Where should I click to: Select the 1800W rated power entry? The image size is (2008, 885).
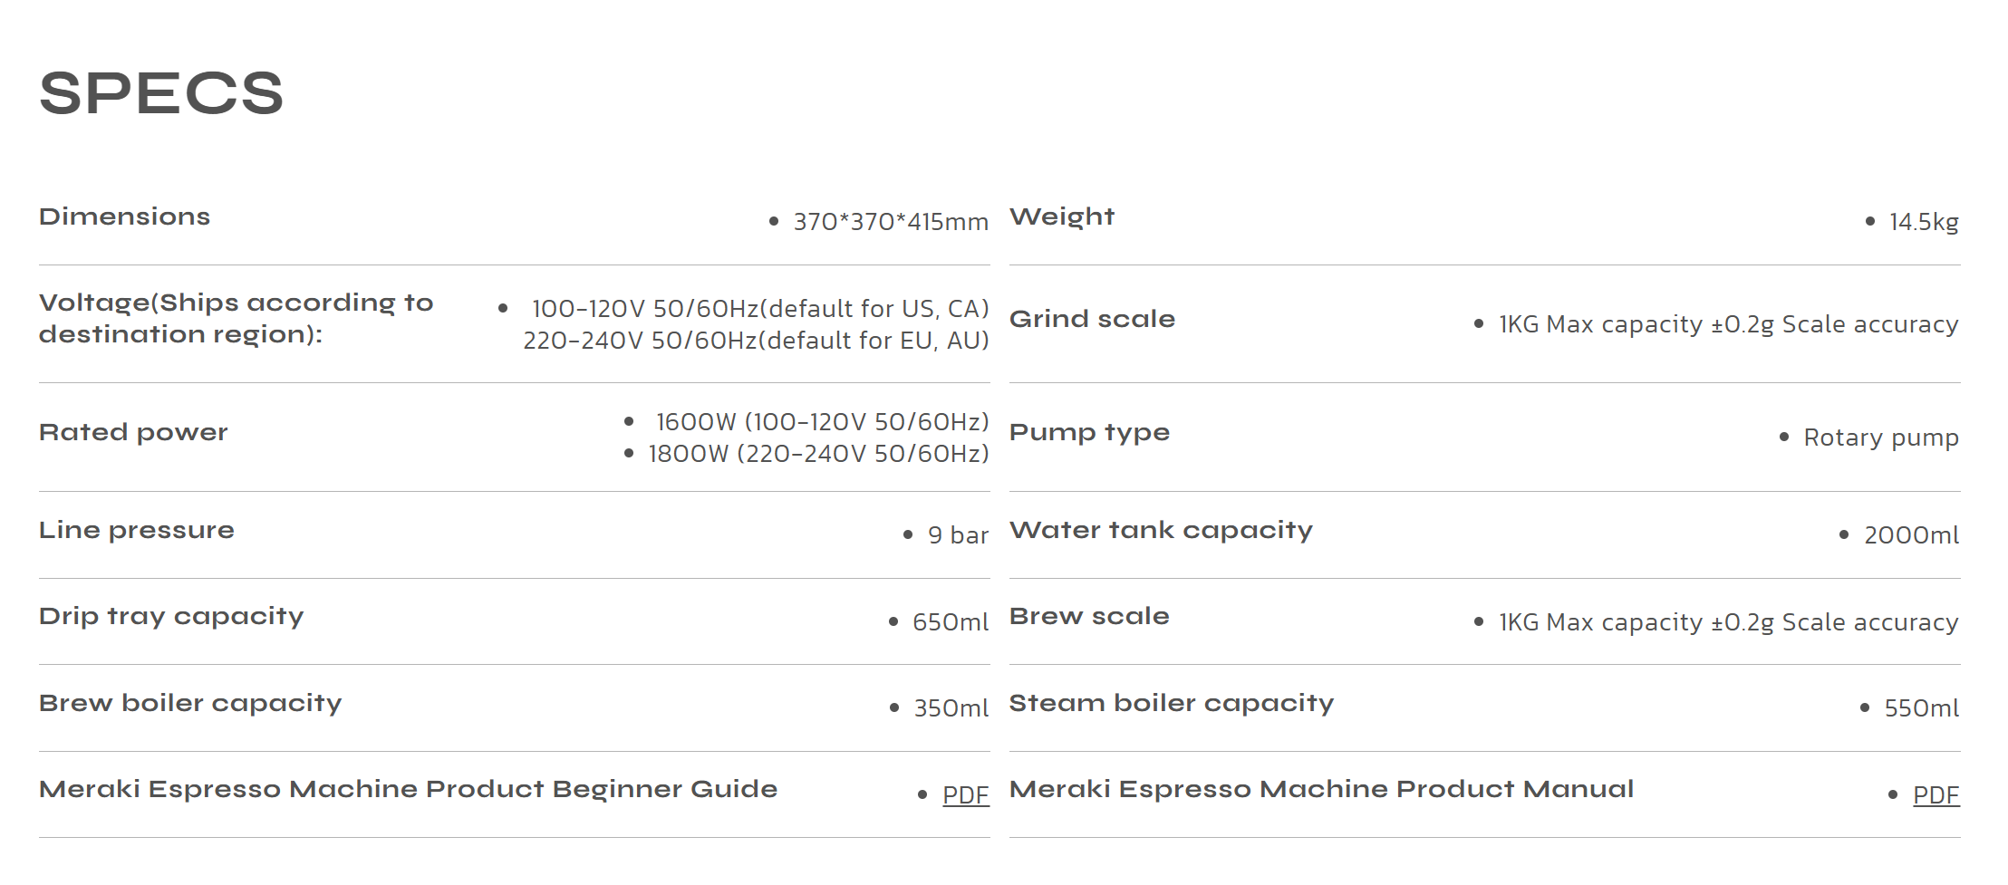tap(817, 454)
